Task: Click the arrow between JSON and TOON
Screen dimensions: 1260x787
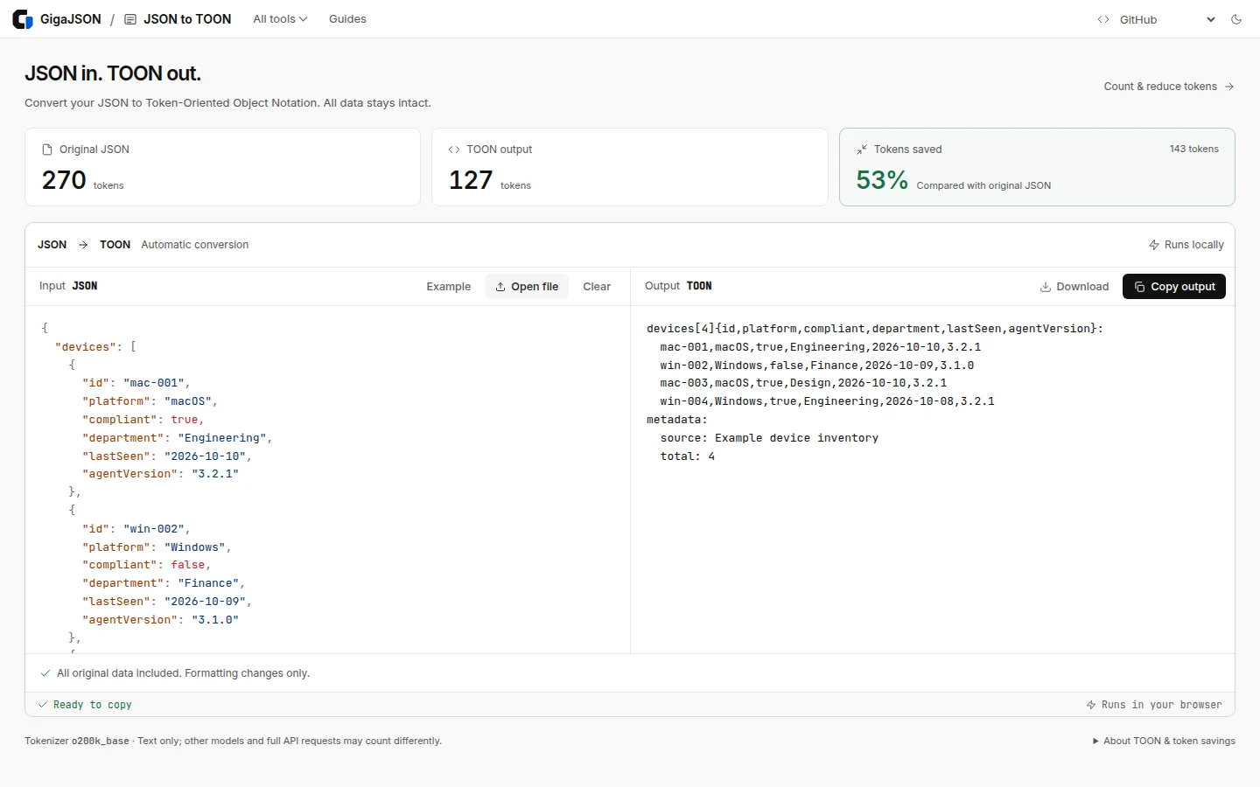Action: (83, 245)
